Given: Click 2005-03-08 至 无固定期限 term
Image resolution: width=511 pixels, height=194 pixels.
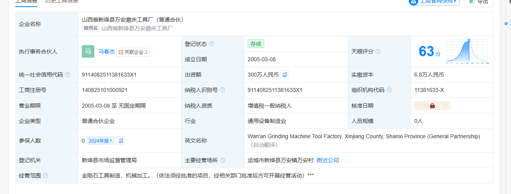Looking at the screenshot, I should pyautogui.click(x=114, y=106).
